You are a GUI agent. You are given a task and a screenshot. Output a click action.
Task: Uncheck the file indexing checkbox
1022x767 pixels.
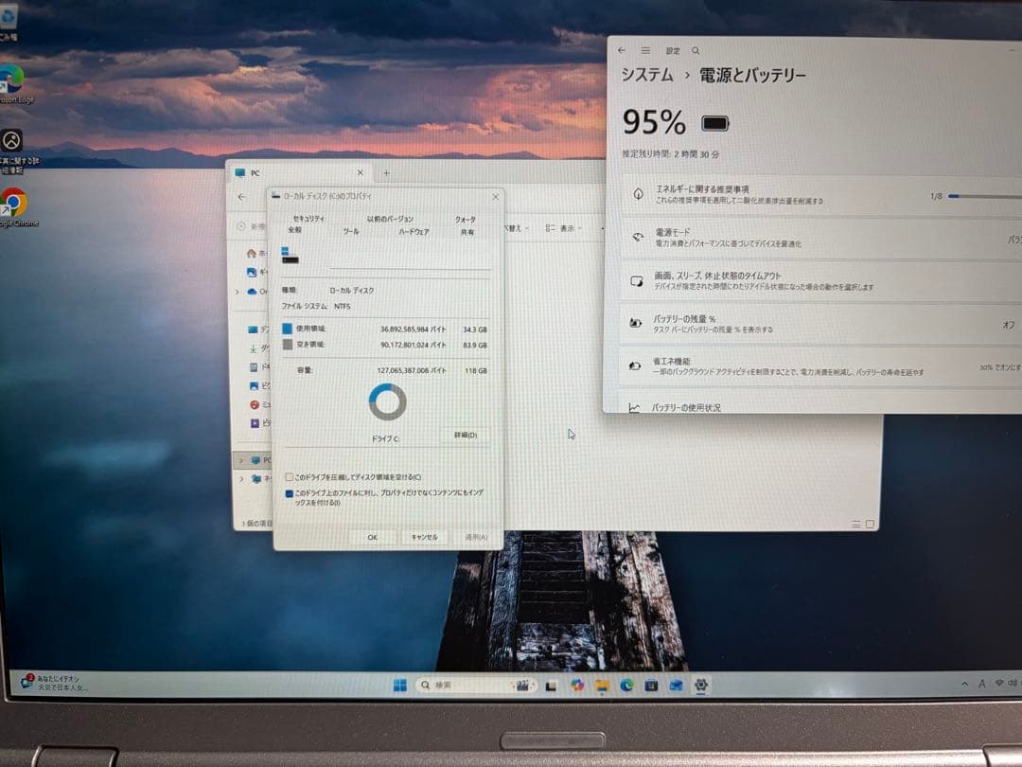(290, 492)
